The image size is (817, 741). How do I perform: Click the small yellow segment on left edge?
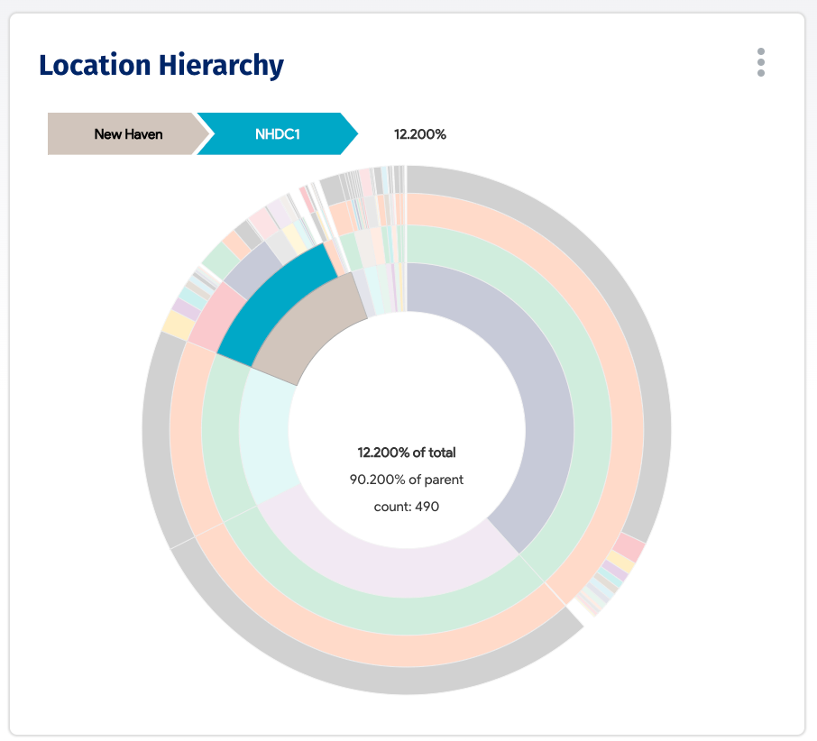179,325
